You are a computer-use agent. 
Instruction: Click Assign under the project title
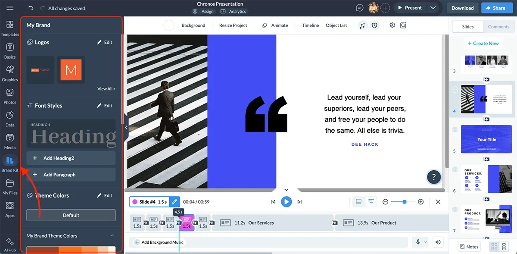[x=203, y=12]
